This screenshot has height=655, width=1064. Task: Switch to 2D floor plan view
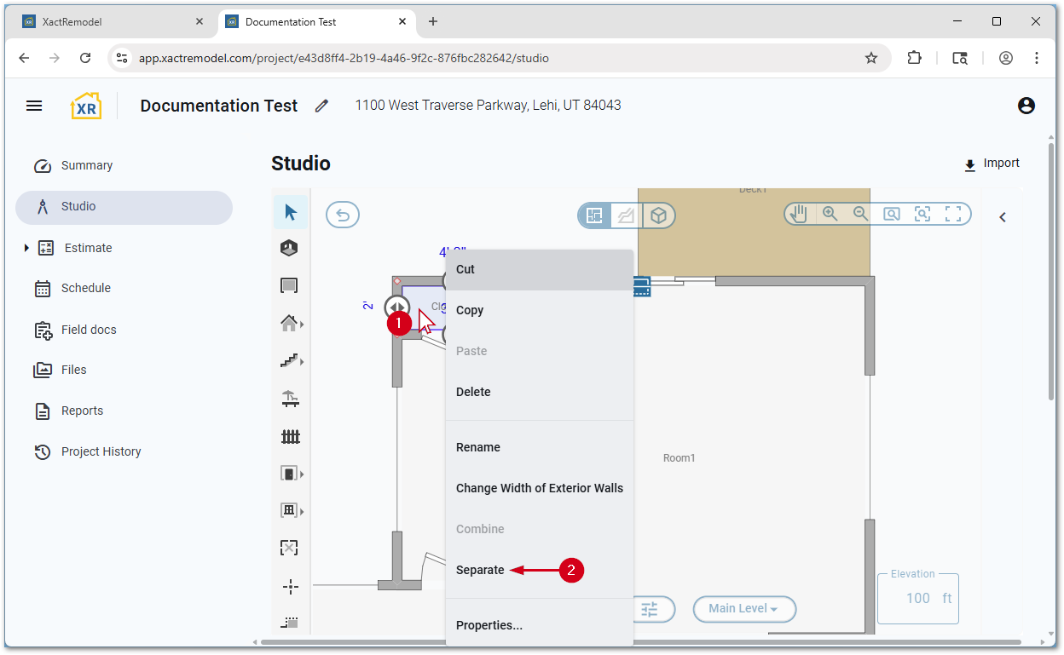[x=594, y=215]
